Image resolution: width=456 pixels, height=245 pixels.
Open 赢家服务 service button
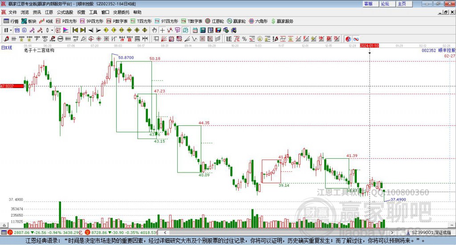click(x=282, y=21)
